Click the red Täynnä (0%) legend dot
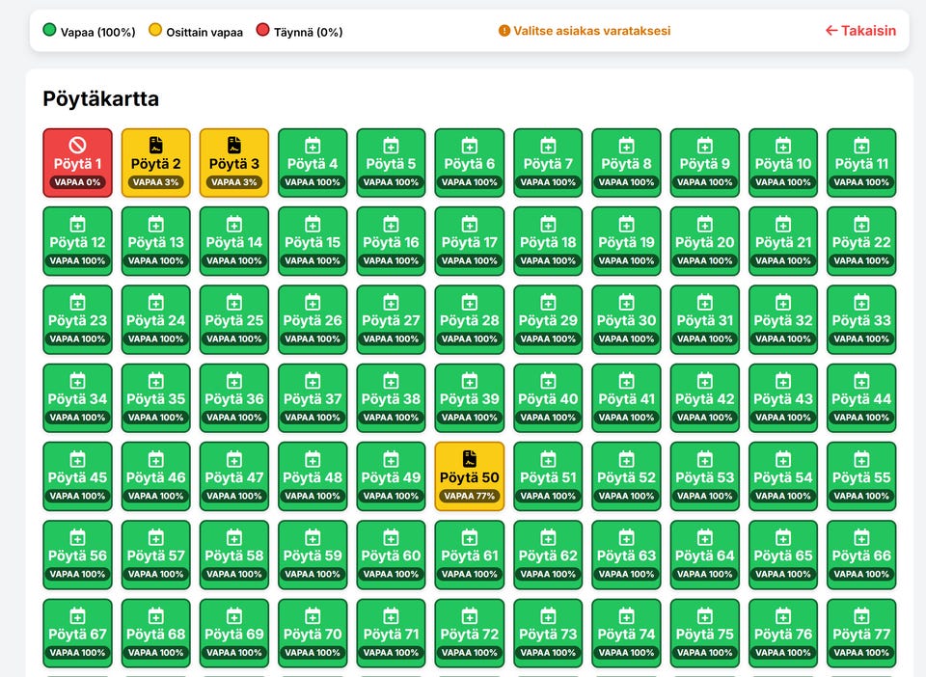 point(262,30)
